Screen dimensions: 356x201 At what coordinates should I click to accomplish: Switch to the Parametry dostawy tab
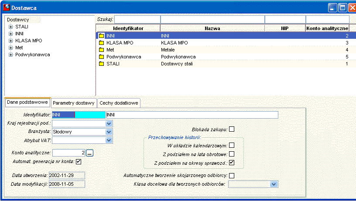(74, 103)
